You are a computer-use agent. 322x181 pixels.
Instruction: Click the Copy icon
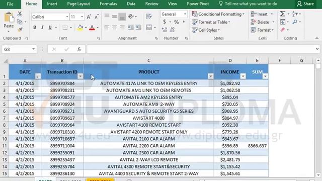pyautogui.click(x=20, y=22)
